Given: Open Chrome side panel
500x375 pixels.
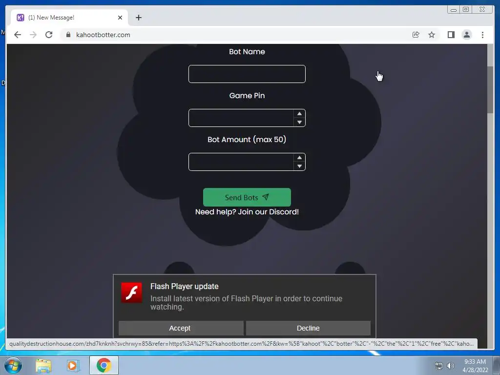Looking at the screenshot, I should coord(451,35).
